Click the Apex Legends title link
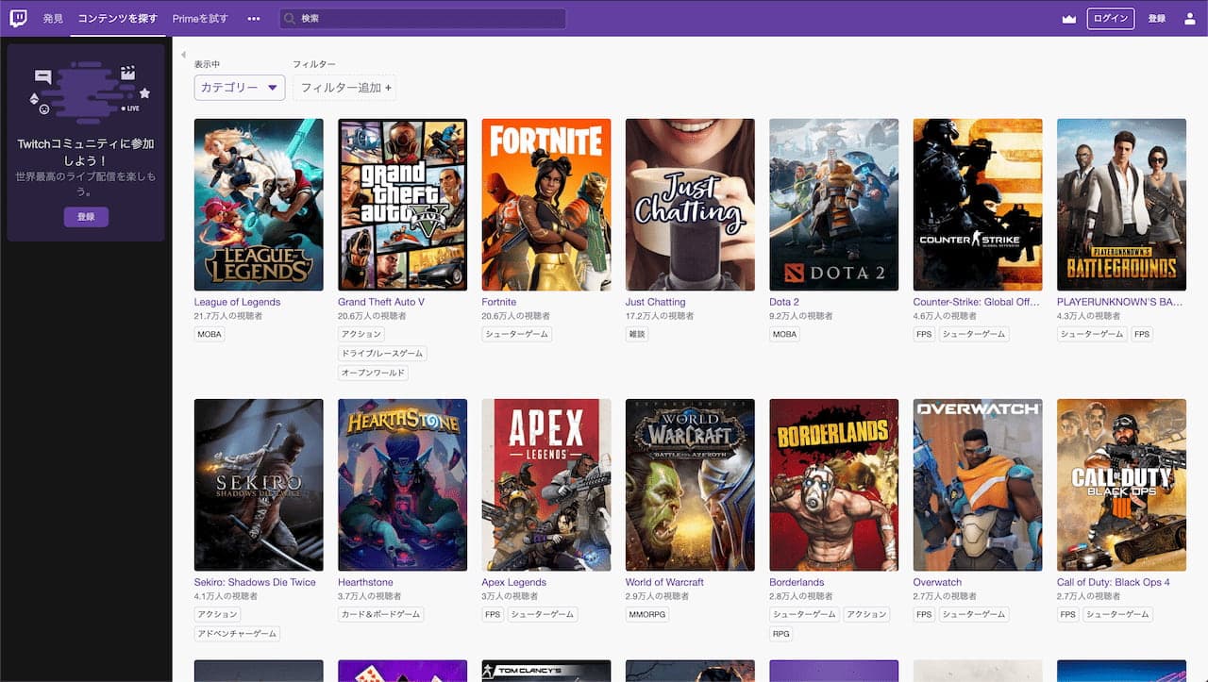1208x682 pixels. tap(513, 582)
